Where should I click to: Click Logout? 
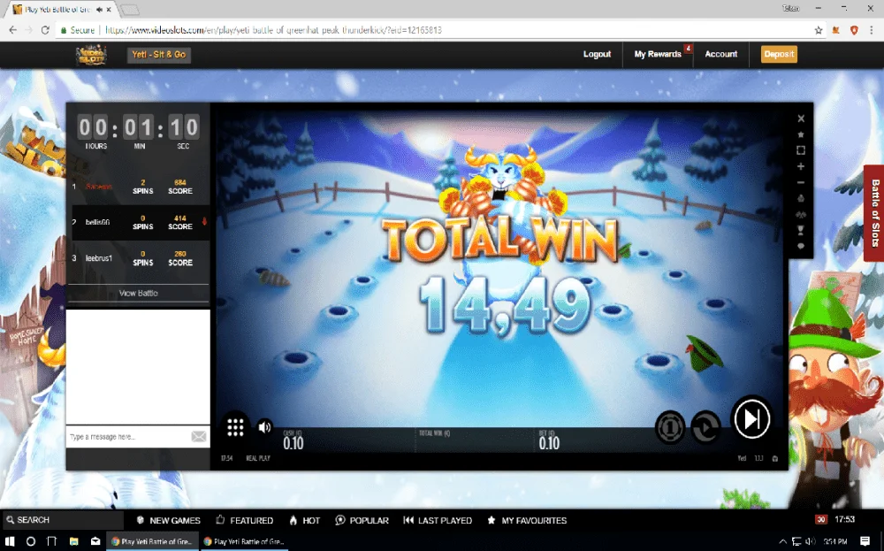(x=597, y=54)
